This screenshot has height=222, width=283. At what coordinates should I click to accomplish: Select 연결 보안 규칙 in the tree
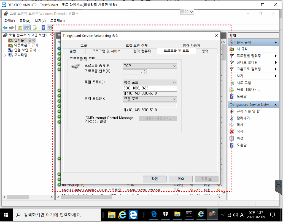coord(25,50)
